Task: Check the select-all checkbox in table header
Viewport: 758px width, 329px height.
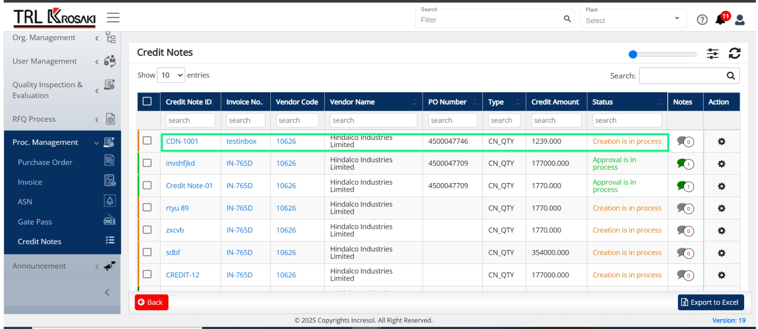Action: click(x=147, y=101)
